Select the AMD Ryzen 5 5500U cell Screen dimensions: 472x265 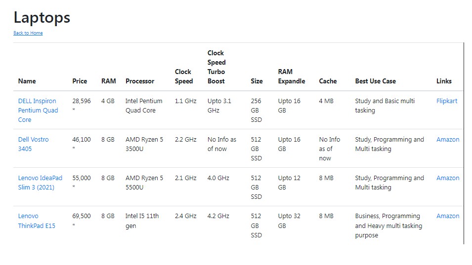coord(144,183)
